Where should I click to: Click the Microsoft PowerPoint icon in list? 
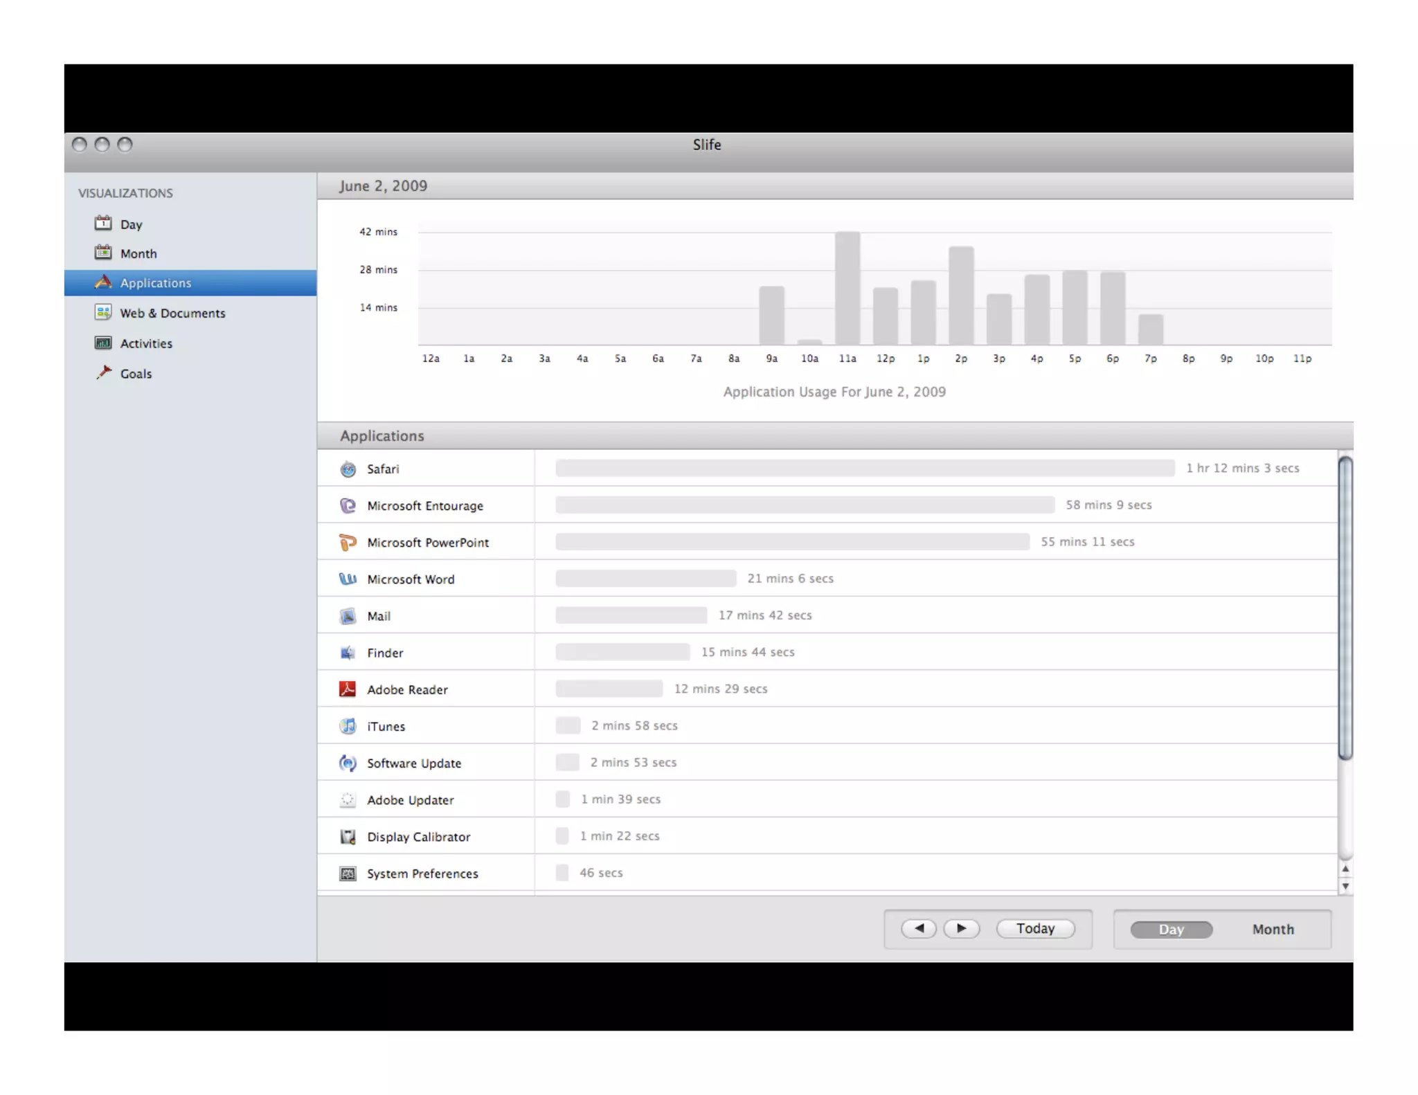[x=348, y=543]
